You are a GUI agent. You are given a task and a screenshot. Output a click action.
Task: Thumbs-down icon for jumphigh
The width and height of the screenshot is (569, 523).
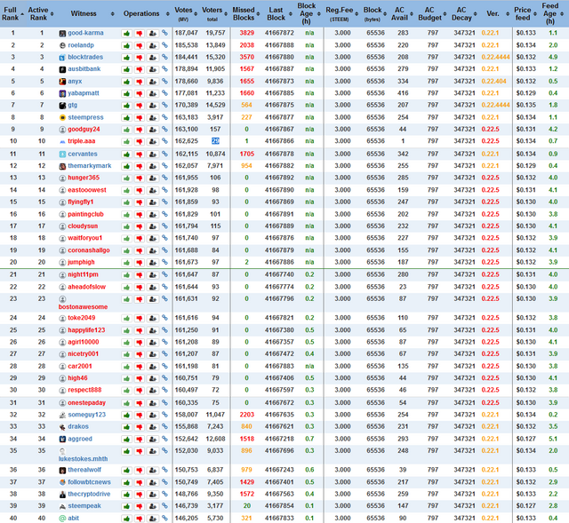pyautogui.click(x=140, y=263)
